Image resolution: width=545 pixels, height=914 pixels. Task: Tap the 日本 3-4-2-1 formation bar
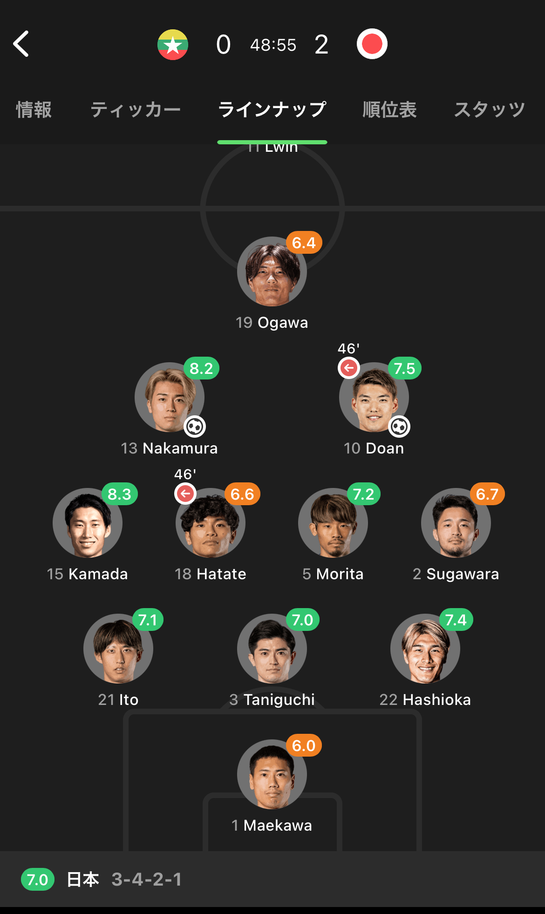pyautogui.click(x=124, y=880)
